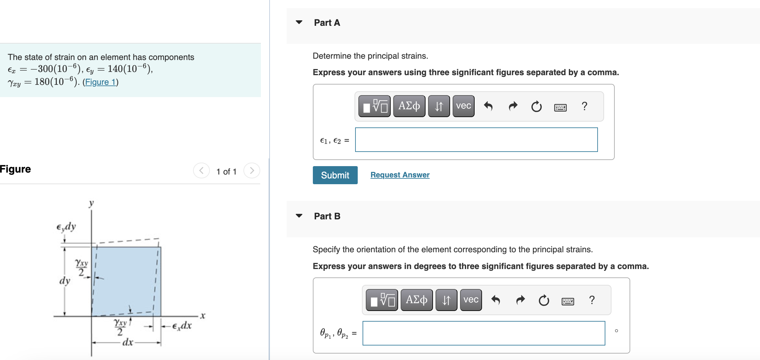Reset the Part A answer field

coord(536,106)
